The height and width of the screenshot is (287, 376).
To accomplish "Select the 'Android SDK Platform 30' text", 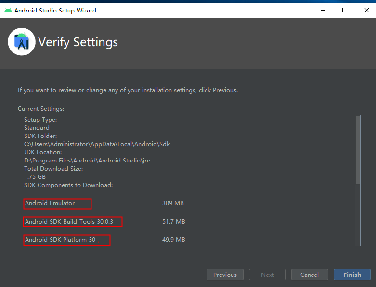I will pos(60,239).
